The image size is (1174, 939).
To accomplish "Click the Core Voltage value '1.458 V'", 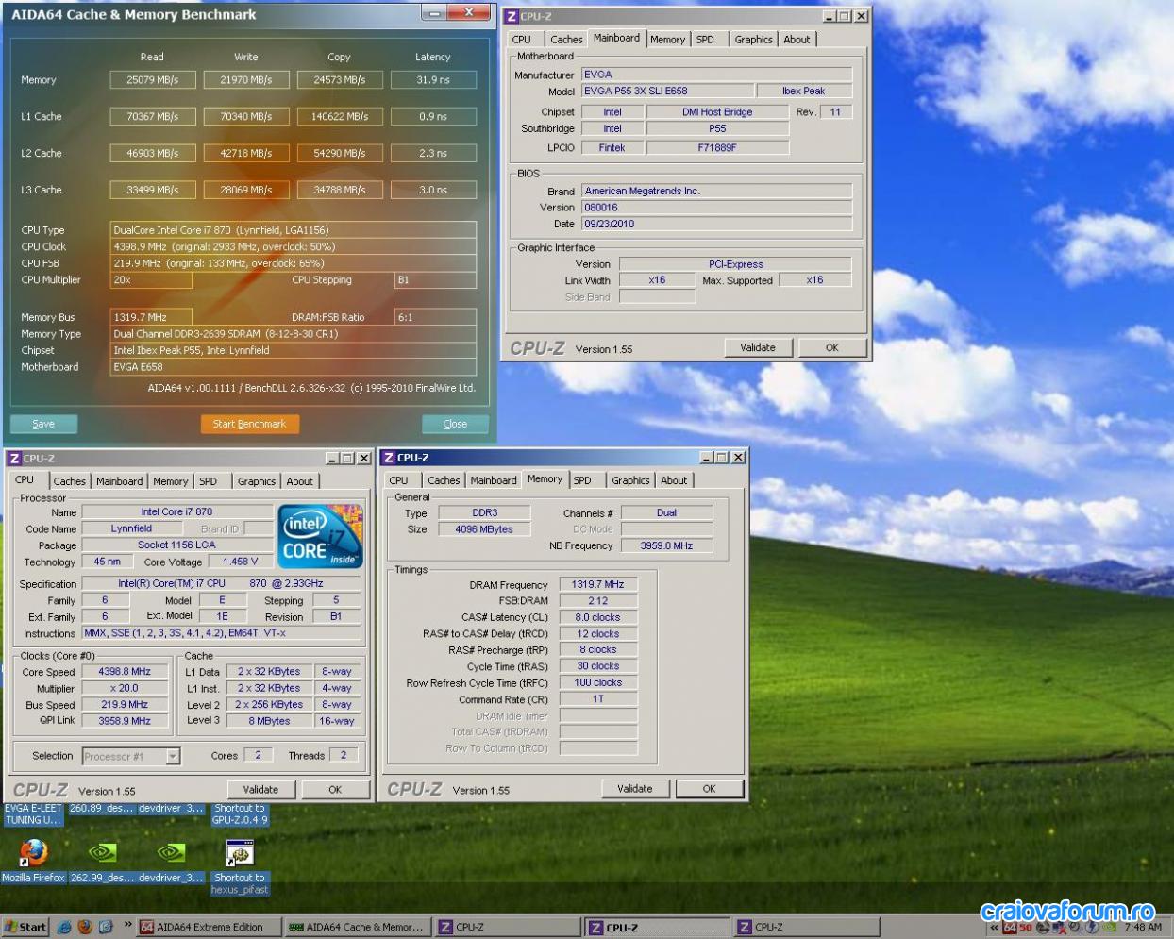I will [241, 562].
